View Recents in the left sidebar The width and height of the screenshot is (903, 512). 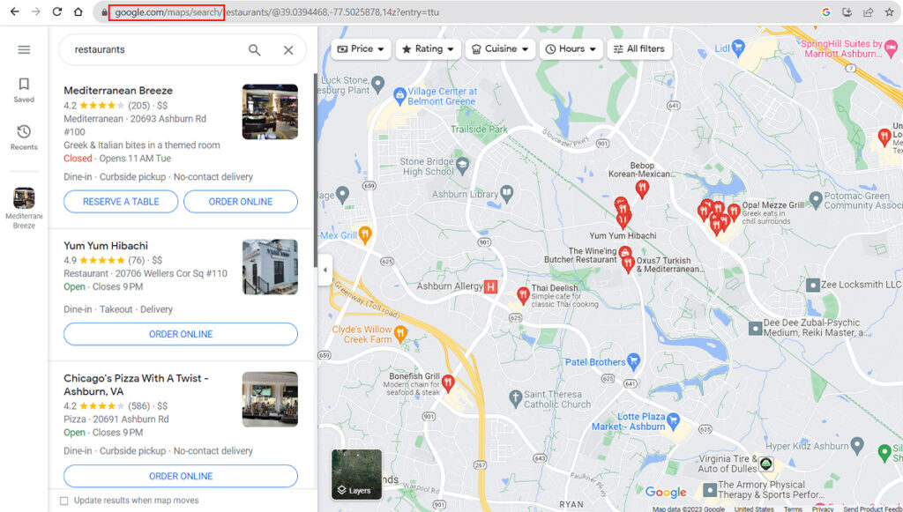click(x=24, y=137)
